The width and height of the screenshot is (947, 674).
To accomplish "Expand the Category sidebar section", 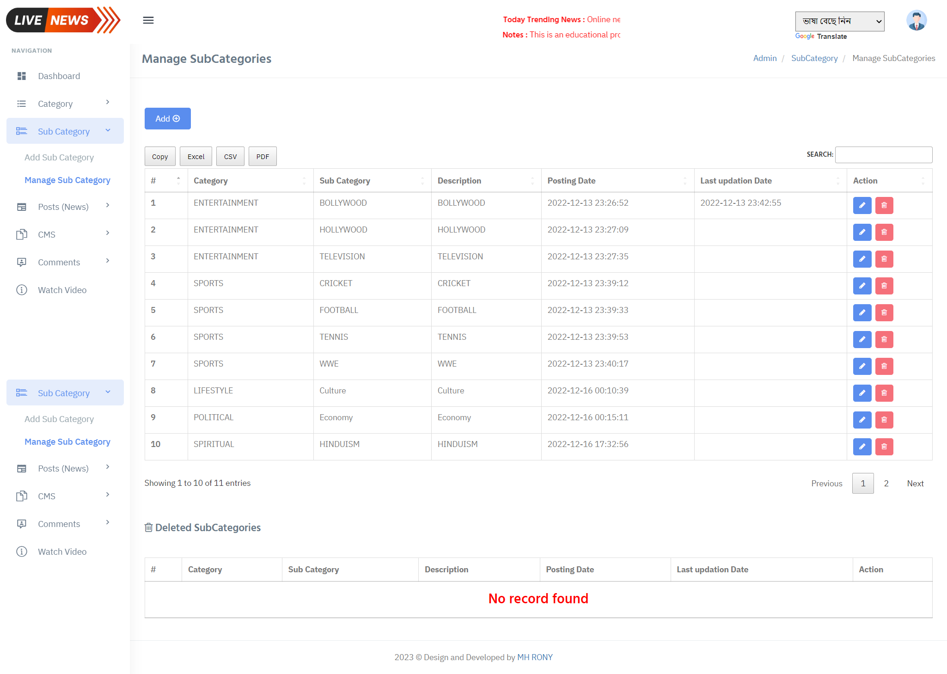I will 55,104.
